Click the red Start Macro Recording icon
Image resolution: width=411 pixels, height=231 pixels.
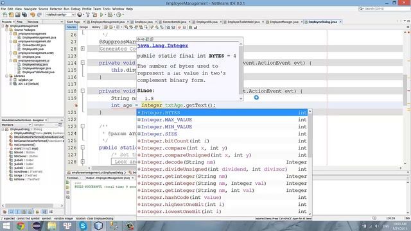coord(179,27)
